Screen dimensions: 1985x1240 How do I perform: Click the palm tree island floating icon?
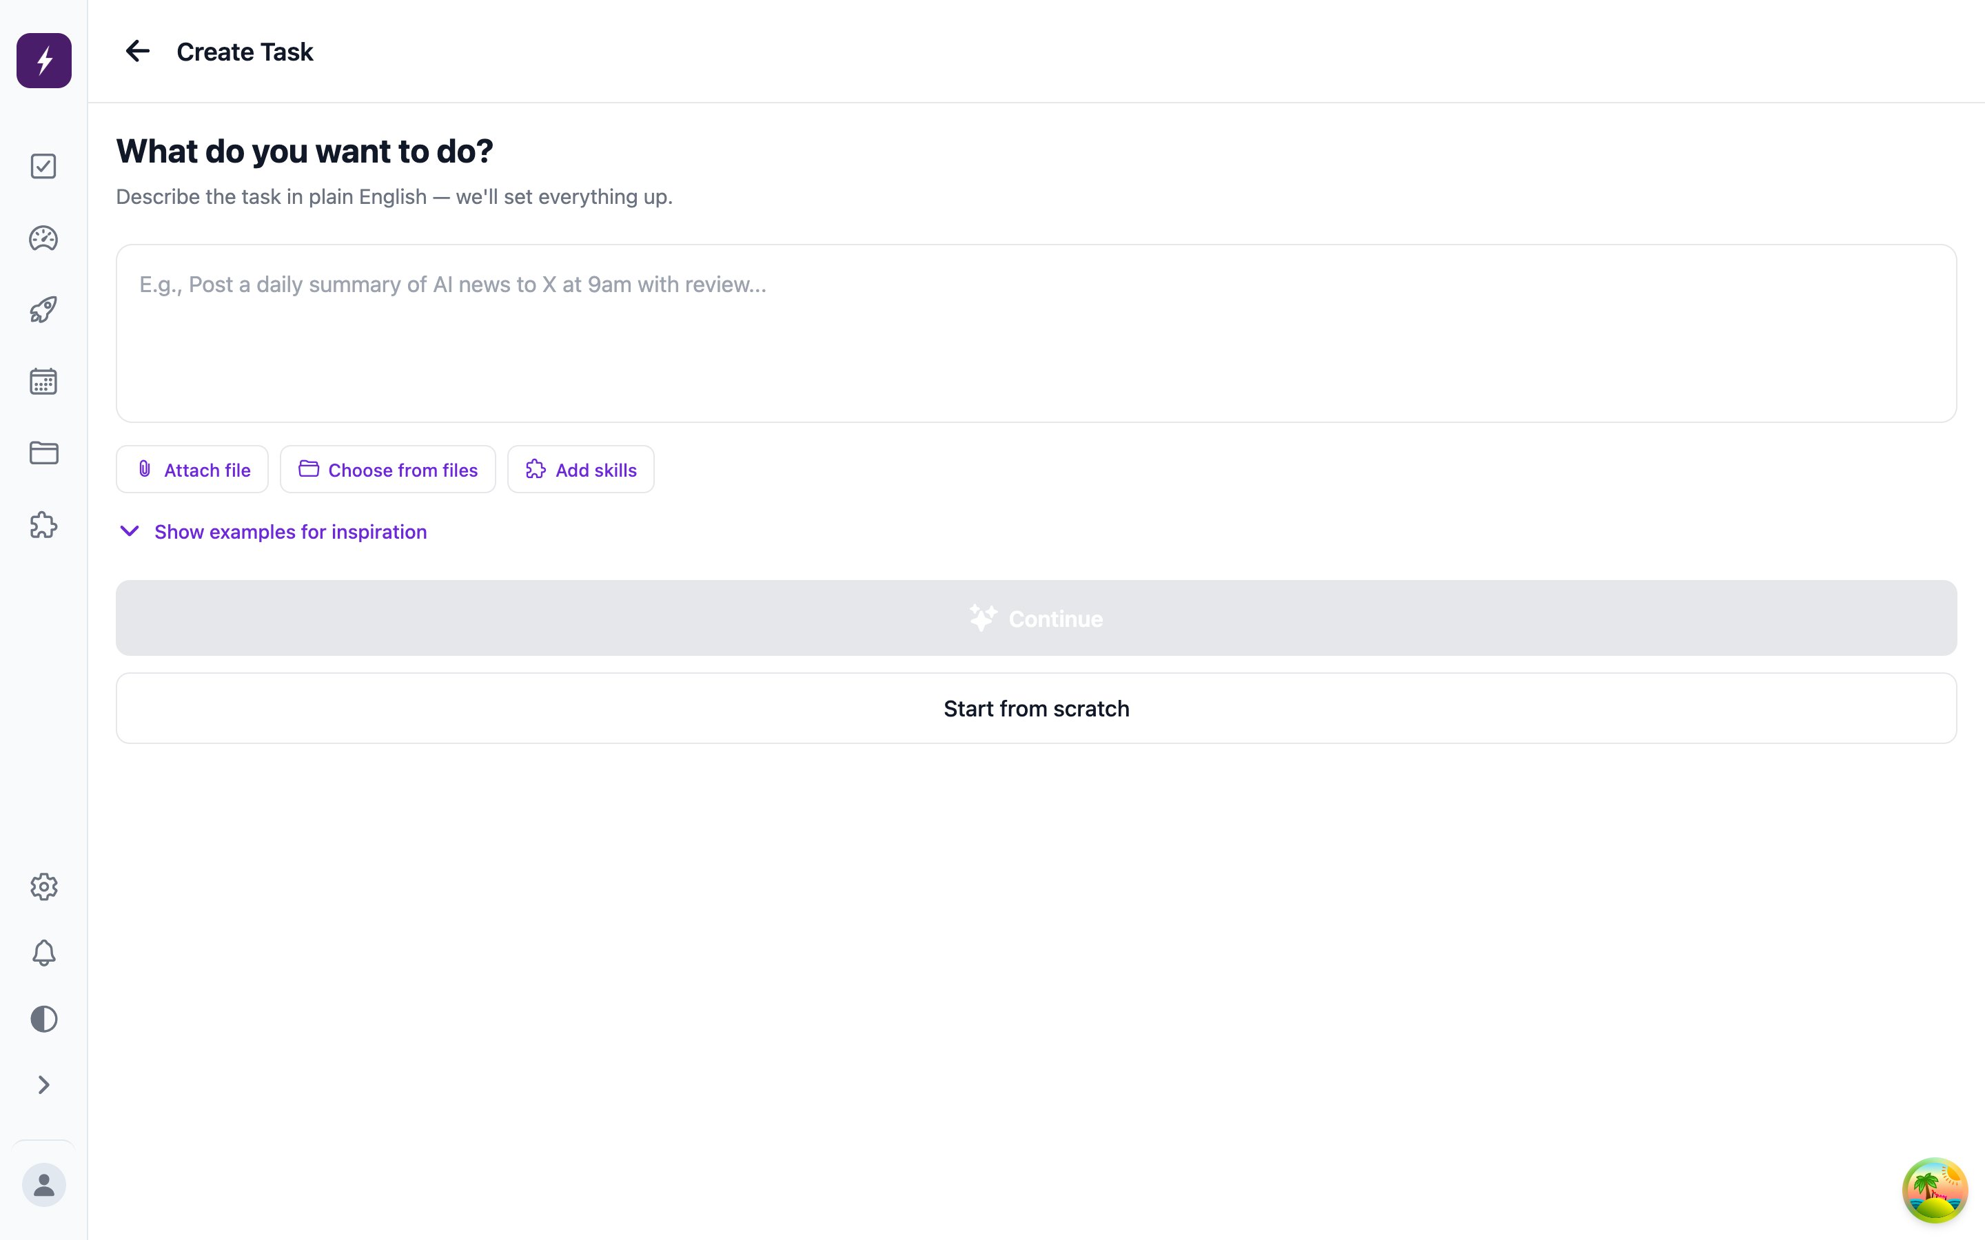pos(1935,1190)
